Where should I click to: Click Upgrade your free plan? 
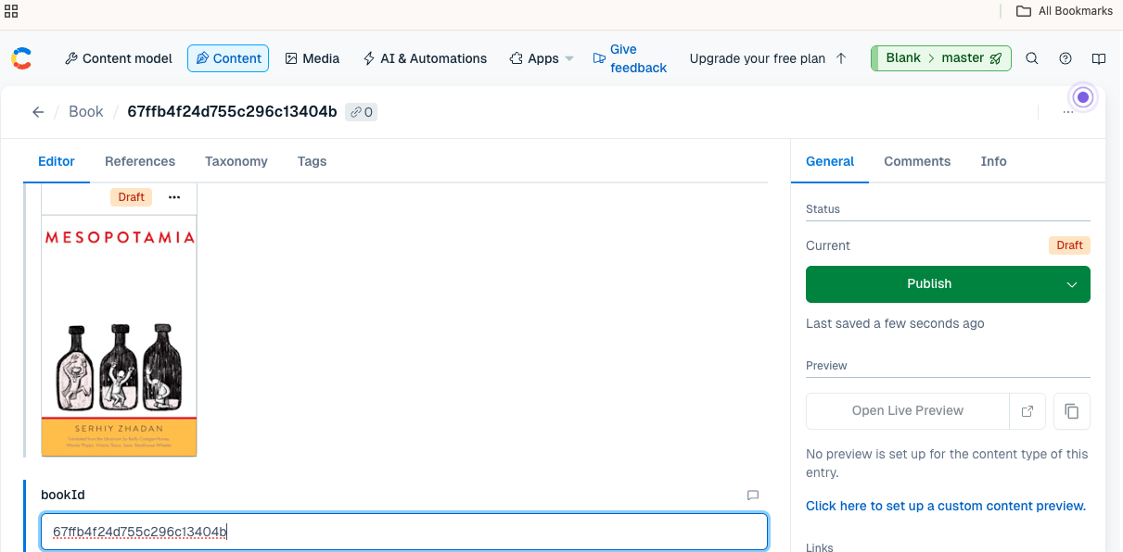coord(768,58)
